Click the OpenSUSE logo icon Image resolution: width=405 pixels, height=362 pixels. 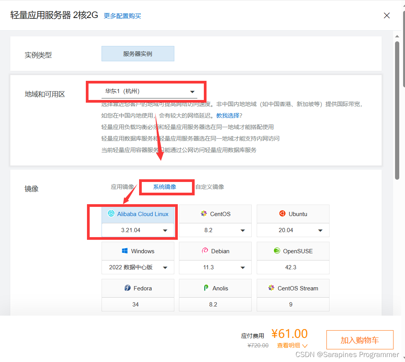[x=277, y=251]
